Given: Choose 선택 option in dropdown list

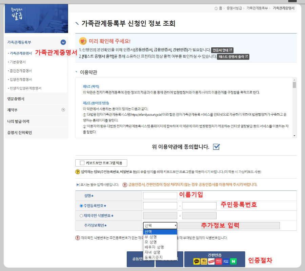Looking at the screenshot, I should tap(160, 232).
